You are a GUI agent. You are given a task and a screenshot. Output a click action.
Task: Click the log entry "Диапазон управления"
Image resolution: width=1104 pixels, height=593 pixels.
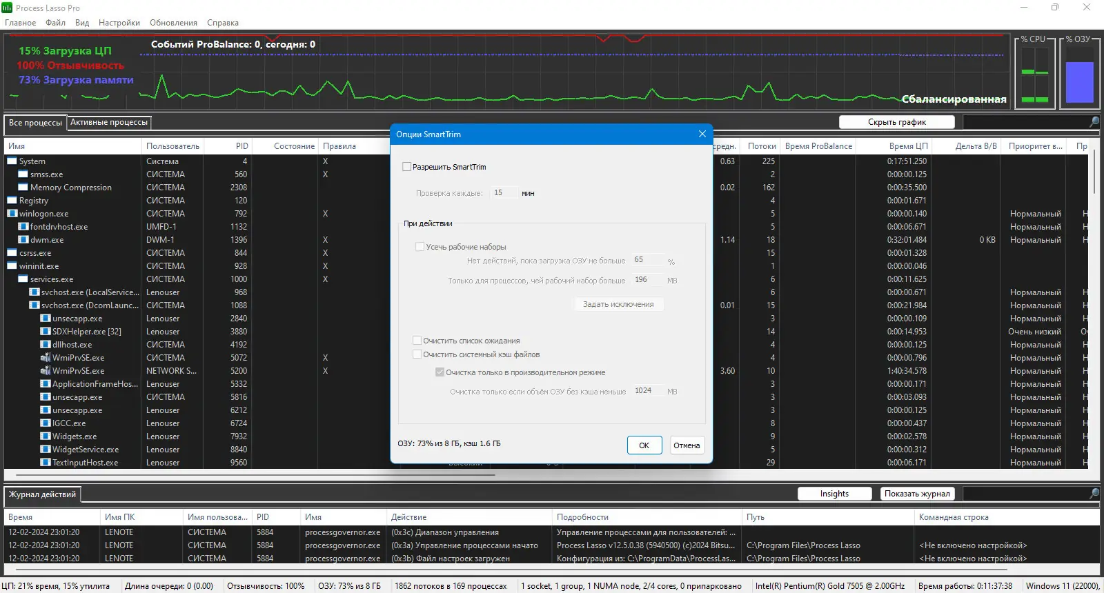click(445, 532)
